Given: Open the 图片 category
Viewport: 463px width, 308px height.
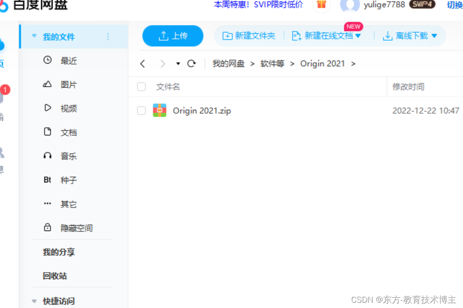Looking at the screenshot, I should [69, 85].
